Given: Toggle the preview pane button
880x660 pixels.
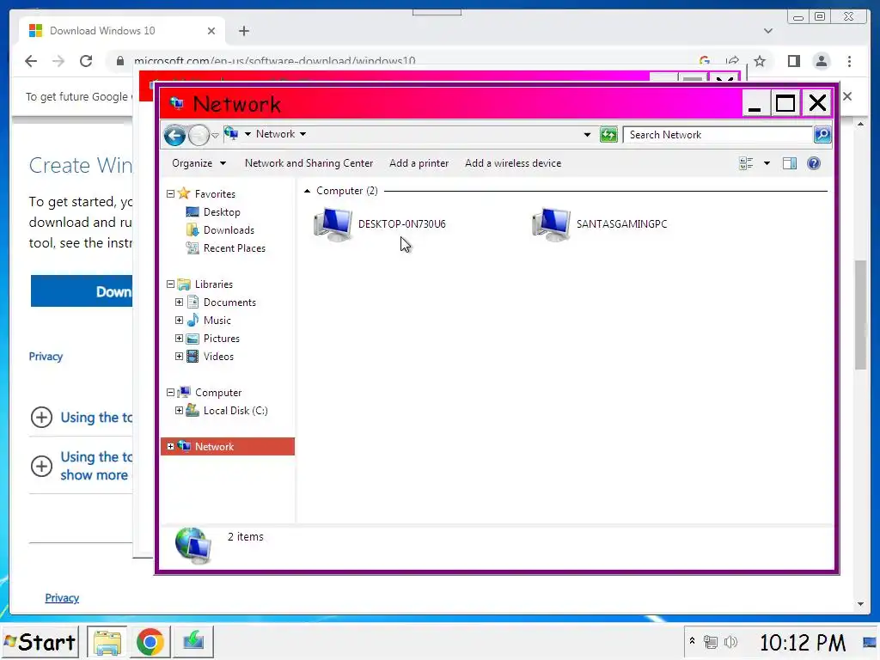Looking at the screenshot, I should point(790,163).
